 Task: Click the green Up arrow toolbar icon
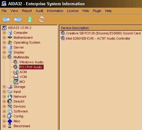[30, 19]
